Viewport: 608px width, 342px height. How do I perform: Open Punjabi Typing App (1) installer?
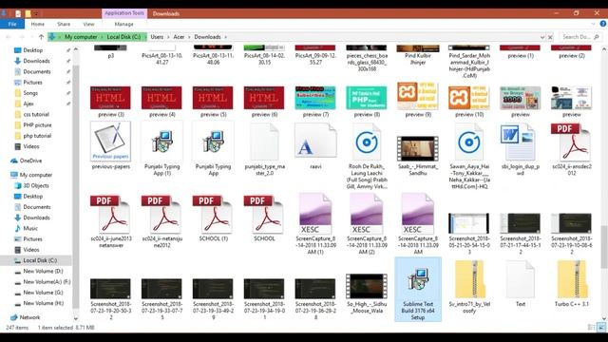click(x=161, y=142)
